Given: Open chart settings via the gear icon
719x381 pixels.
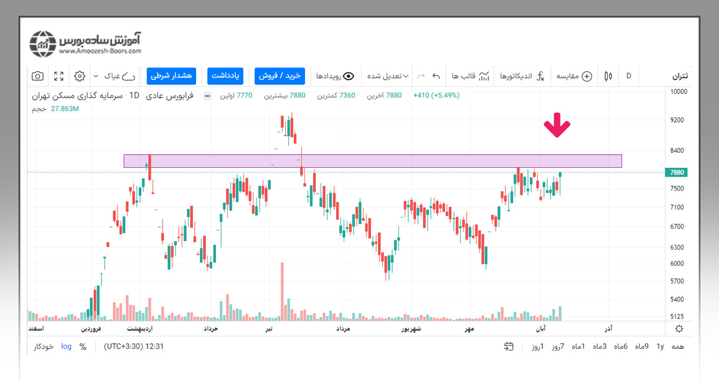Looking at the screenshot, I should (79, 76).
